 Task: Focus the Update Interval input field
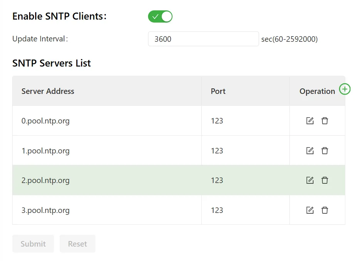point(203,39)
